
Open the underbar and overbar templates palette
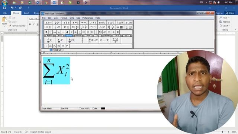93,27
